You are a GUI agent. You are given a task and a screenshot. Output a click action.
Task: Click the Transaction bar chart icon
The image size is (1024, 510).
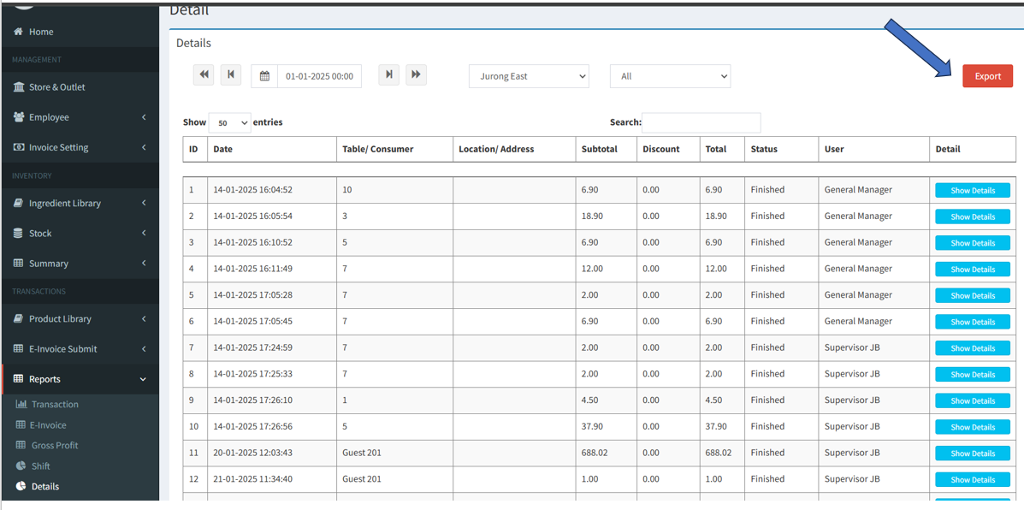21,404
